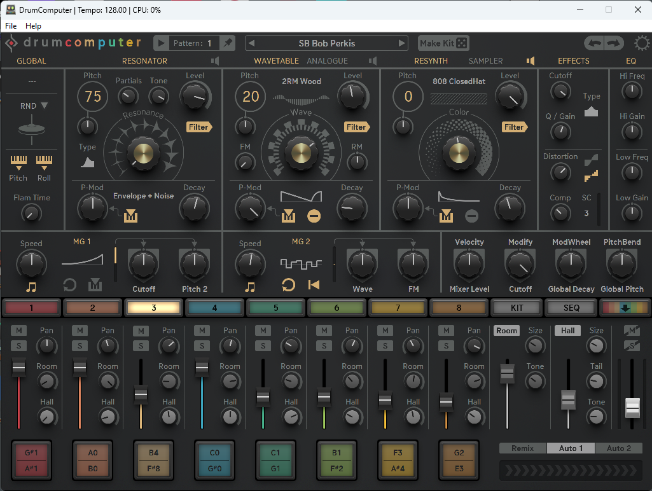Image resolution: width=652 pixels, height=491 pixels.
Task: Click the undo arrow
Action: pos(593,43)
